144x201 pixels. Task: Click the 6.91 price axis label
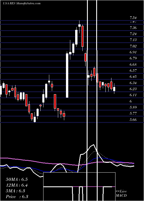[133, 52]
